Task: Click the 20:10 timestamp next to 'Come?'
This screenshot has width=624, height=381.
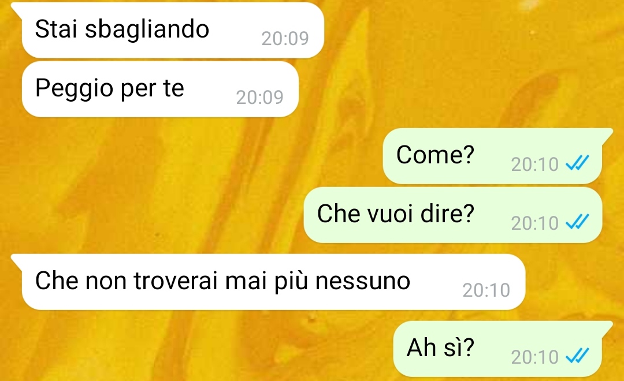Action: click(x=535, y=165)
